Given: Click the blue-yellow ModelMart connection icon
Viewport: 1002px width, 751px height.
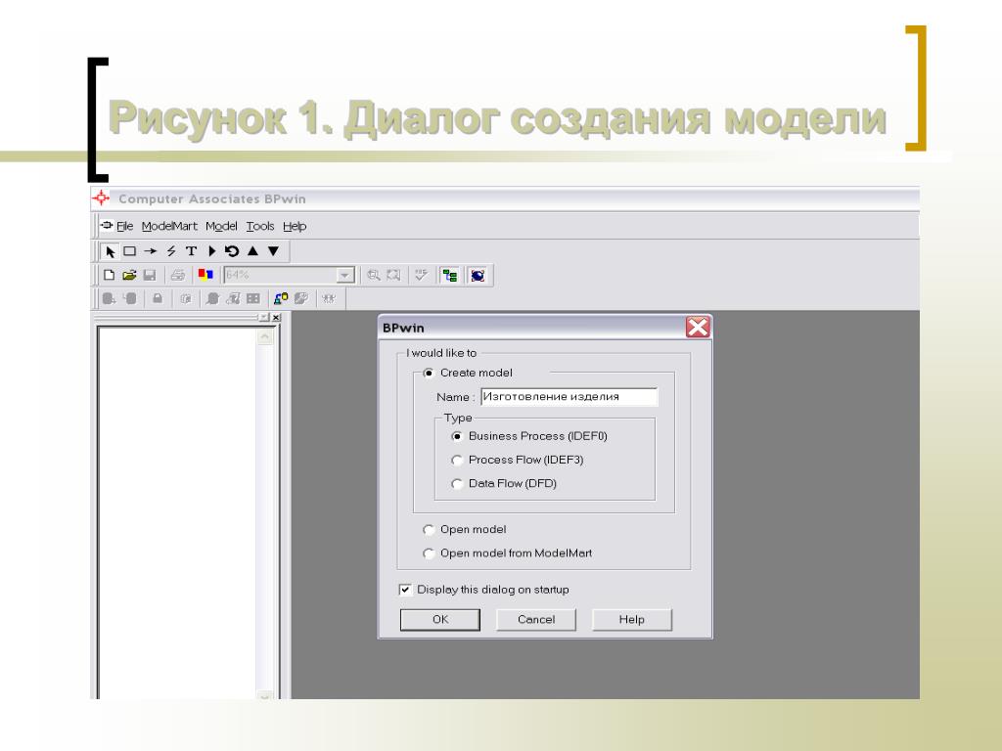Looking at the screenshot, I should pos(281,299).
